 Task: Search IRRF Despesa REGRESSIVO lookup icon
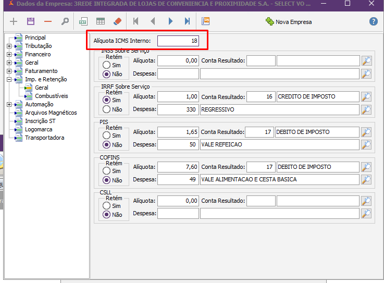coord(366,110)
